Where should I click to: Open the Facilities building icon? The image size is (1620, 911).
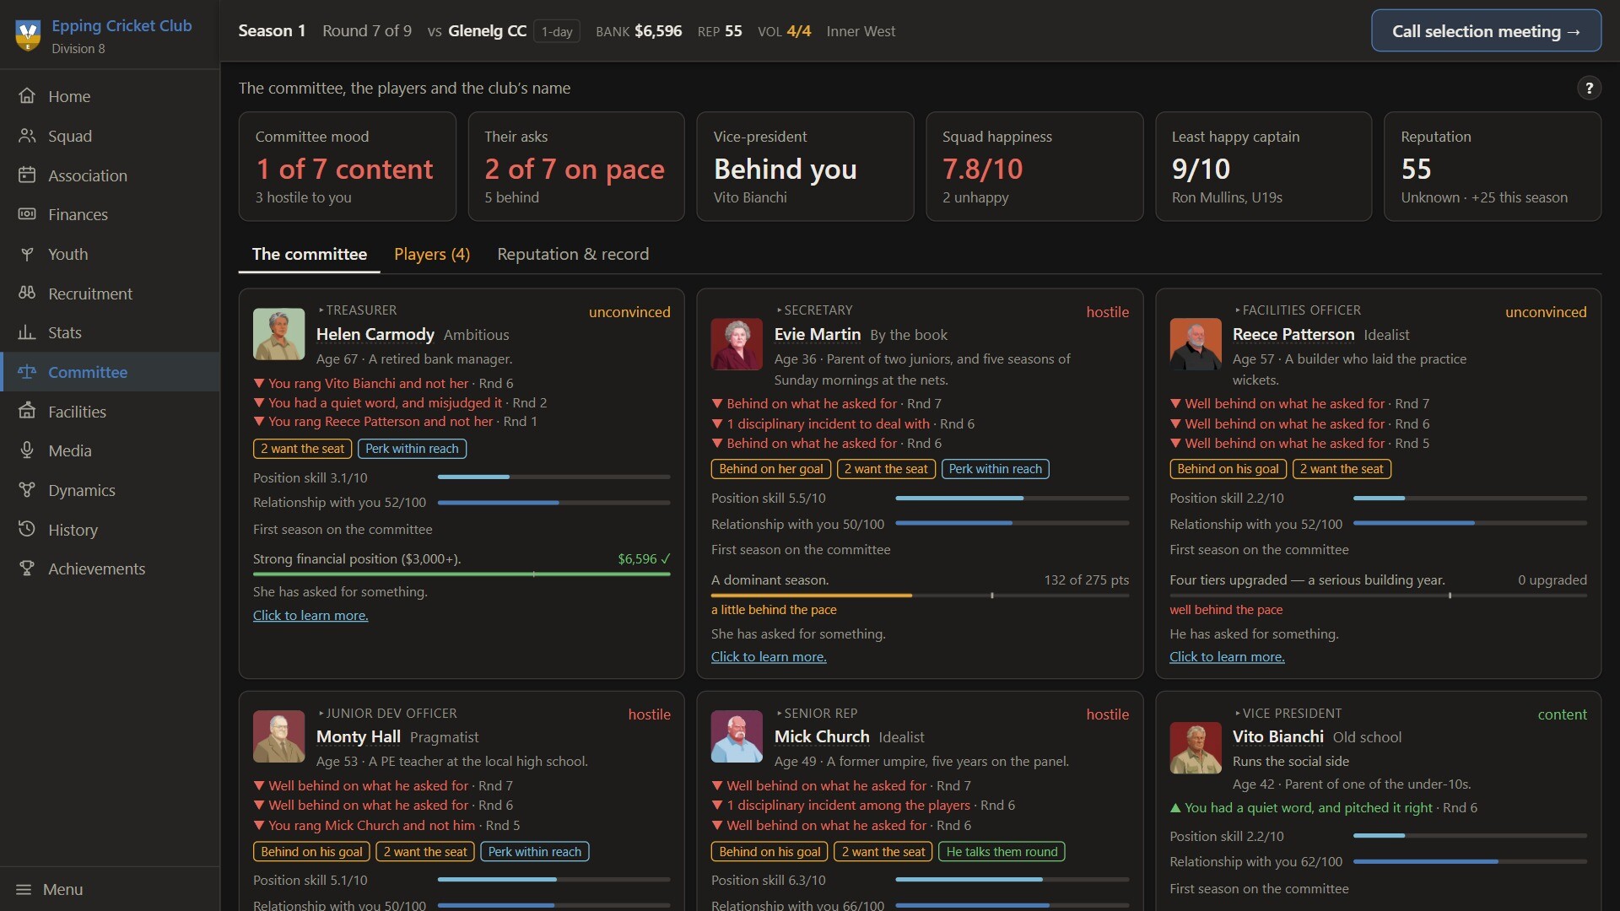coord(27,412)
